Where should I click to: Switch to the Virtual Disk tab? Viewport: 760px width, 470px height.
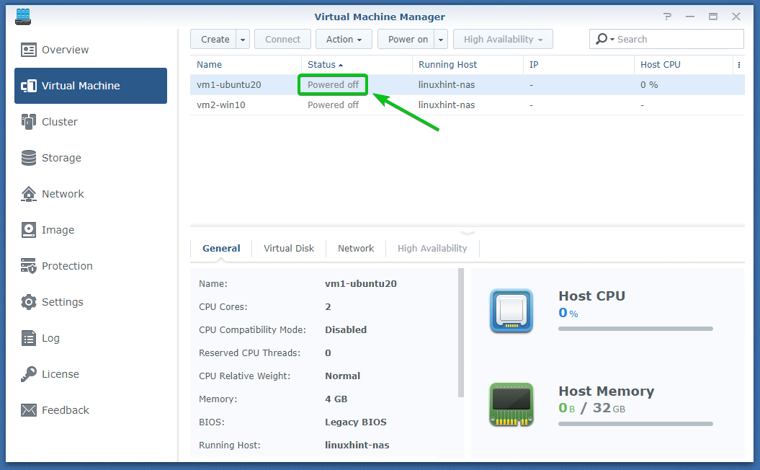[x=289, y=248]
